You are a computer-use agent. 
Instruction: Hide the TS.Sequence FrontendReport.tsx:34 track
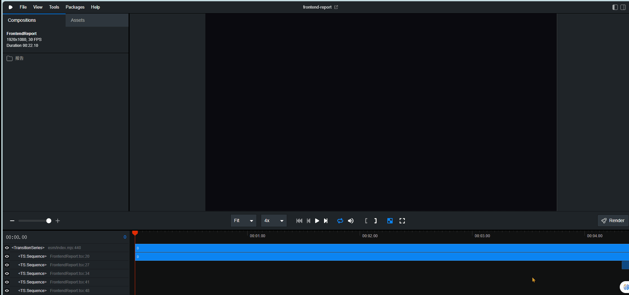(x=7, y=274)
